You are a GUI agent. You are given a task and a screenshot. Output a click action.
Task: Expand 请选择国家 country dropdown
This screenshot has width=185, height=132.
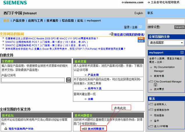click(167, 43)
